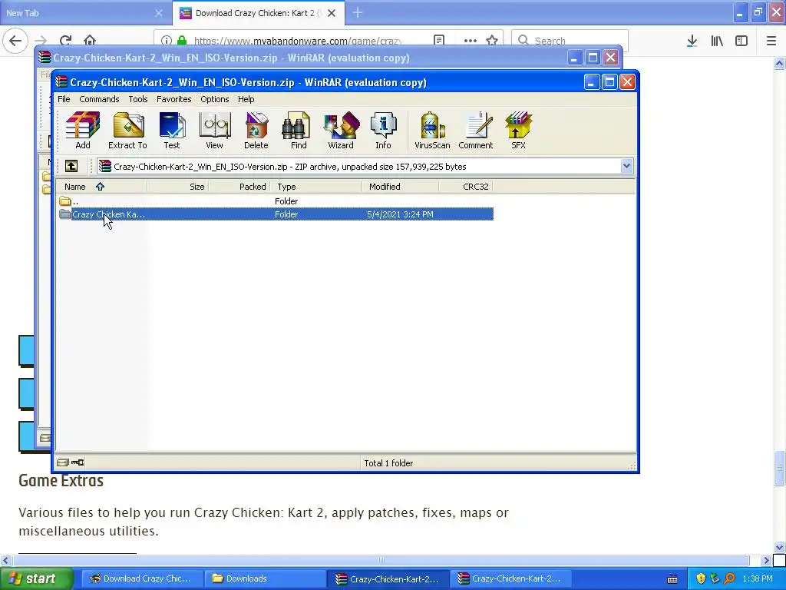The image size is (786, 590).
Task: Click the SFX toolbar icon
Action: (x=518, y=131)
